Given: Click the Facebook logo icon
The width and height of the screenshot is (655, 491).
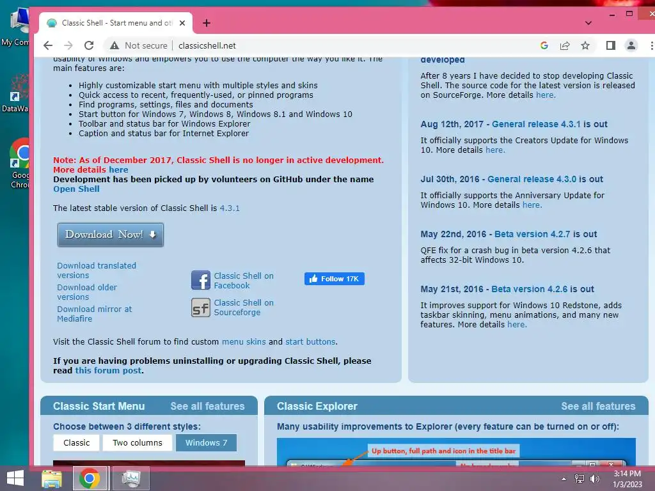Looking at the screenshot, I should 200,280.
